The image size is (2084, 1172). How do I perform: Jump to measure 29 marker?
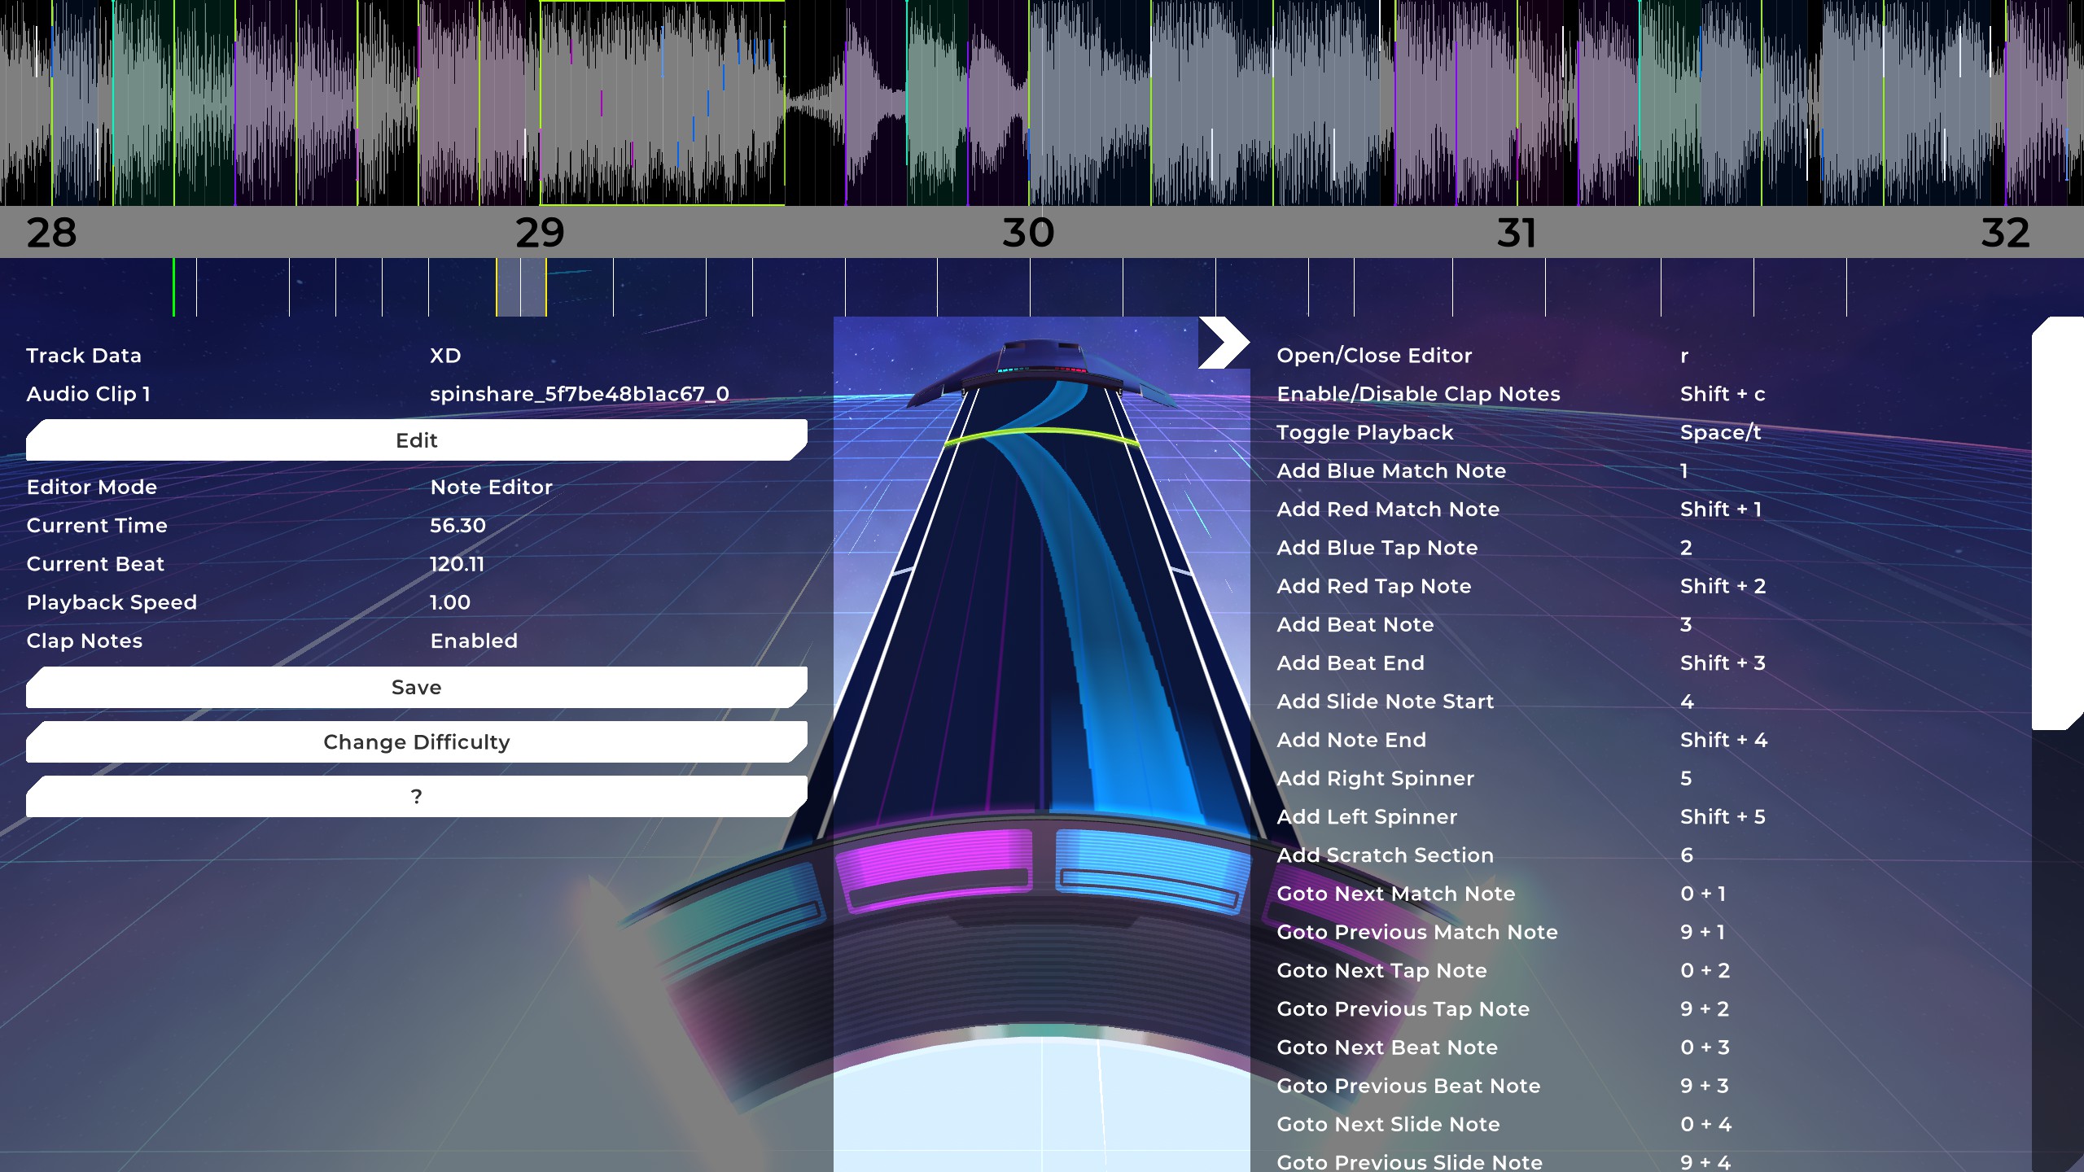coord(540,233)
